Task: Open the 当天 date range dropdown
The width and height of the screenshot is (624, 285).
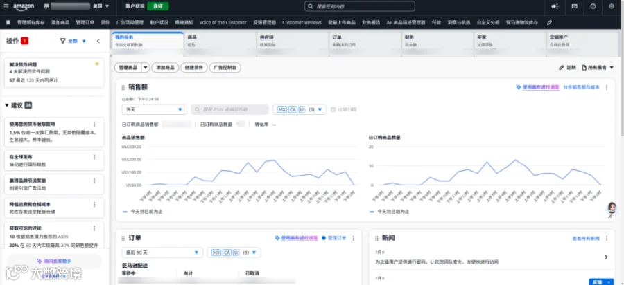Action: pos(154,109)
